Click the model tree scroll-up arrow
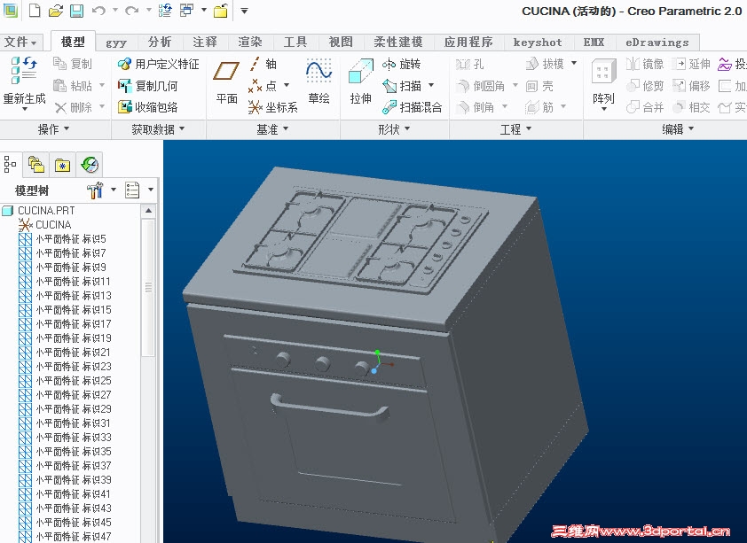 [x=149, y=210]
